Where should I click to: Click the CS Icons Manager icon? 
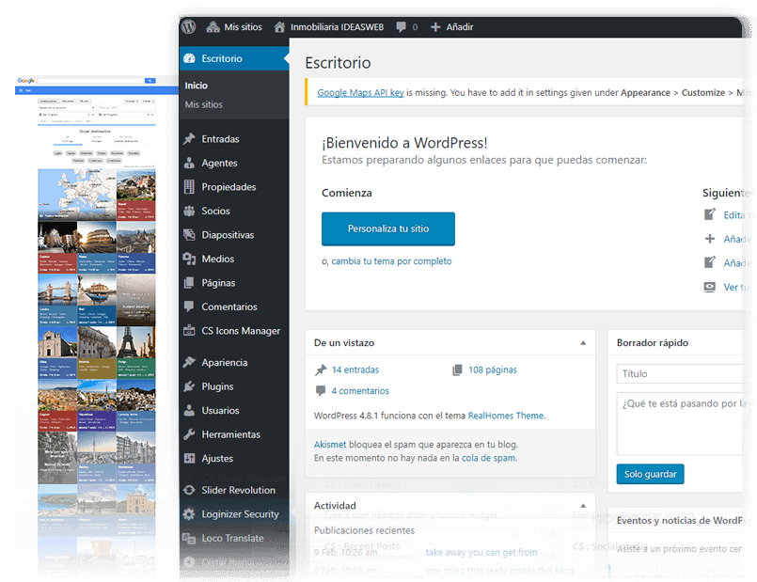189,331
